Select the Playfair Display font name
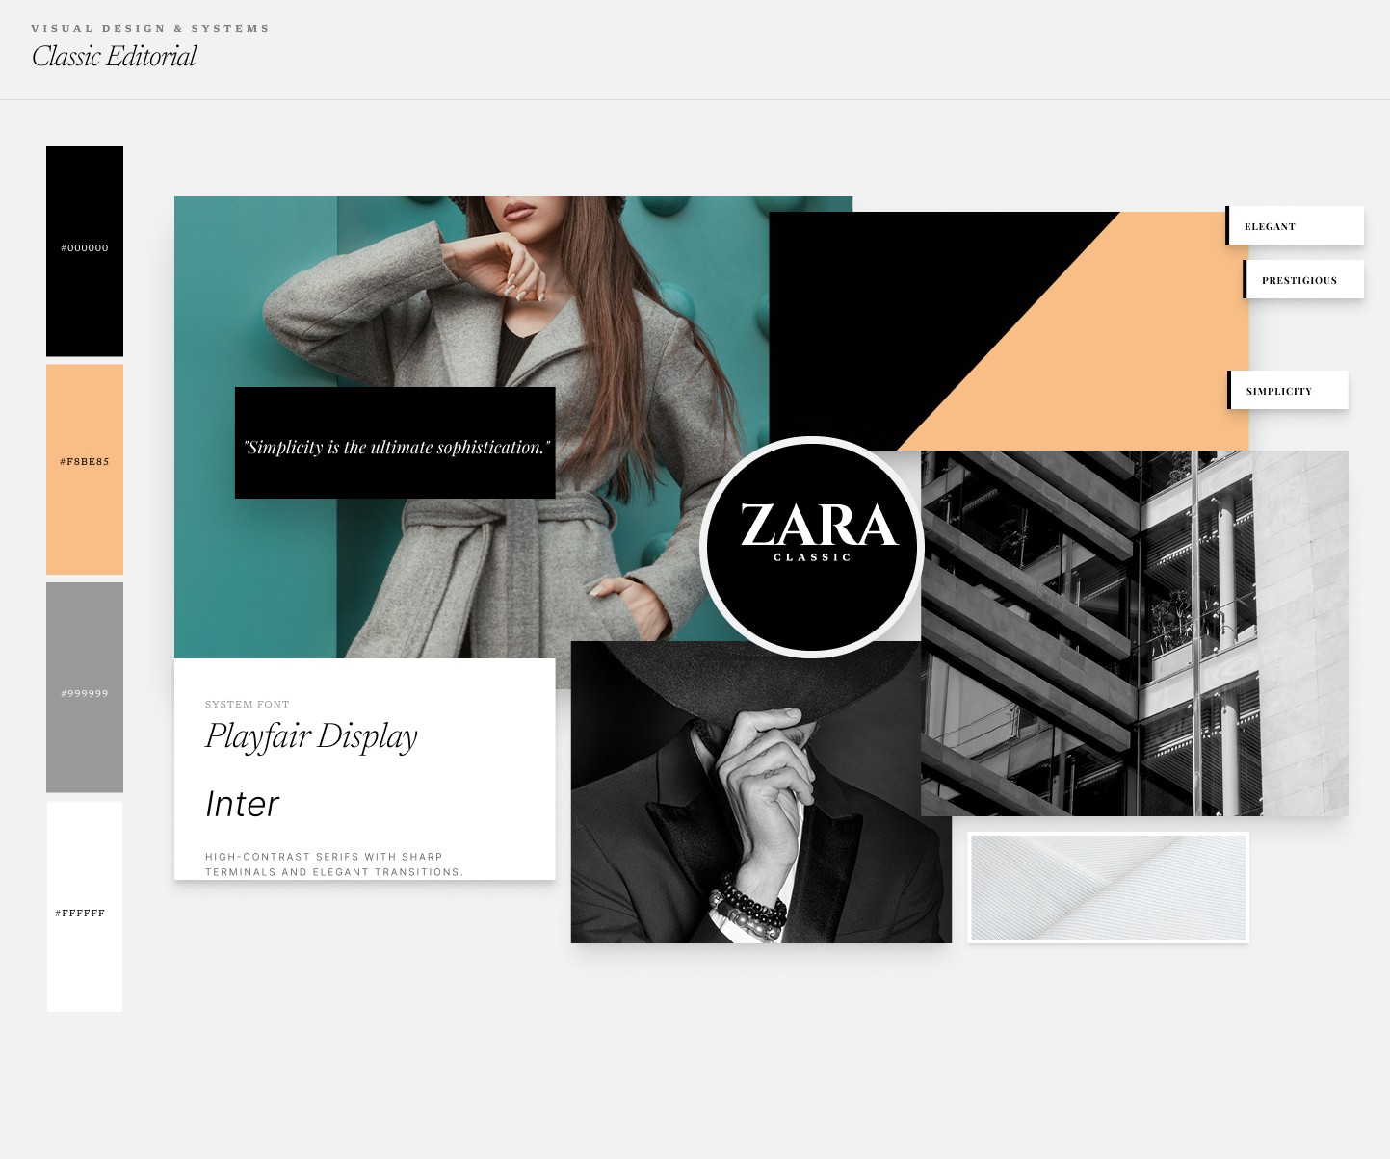Viewport: 1390px width, 1159px height. click(x=311, y=736)
